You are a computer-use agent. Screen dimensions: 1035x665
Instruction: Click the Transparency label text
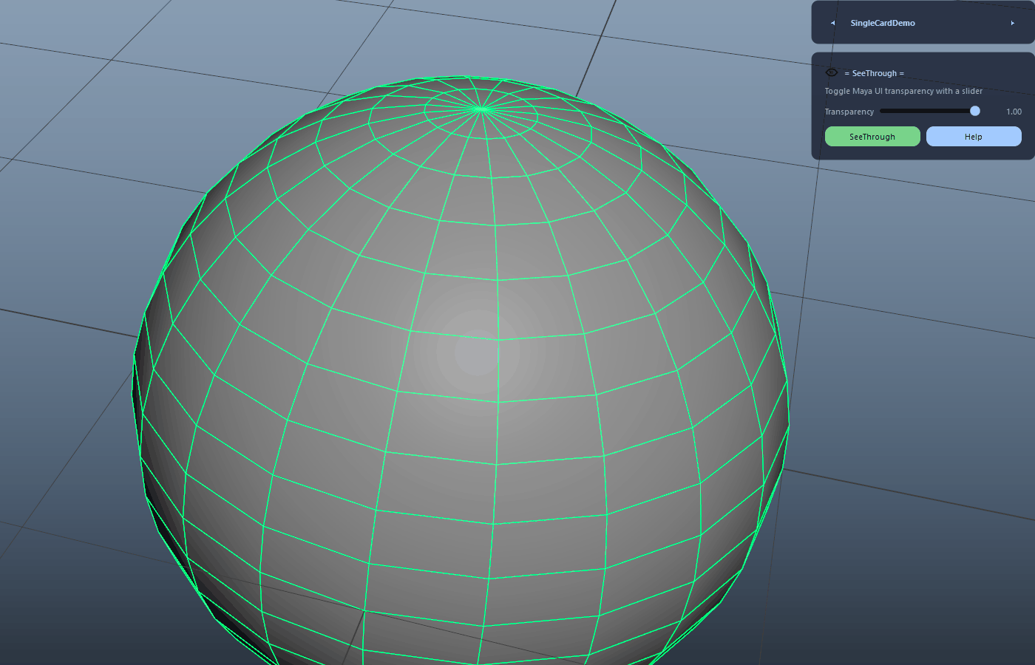pos(849,112)
